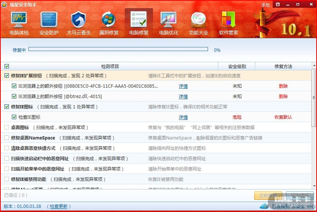Click the 检查更新 link
317x212 pixels.
coord(59,206)
